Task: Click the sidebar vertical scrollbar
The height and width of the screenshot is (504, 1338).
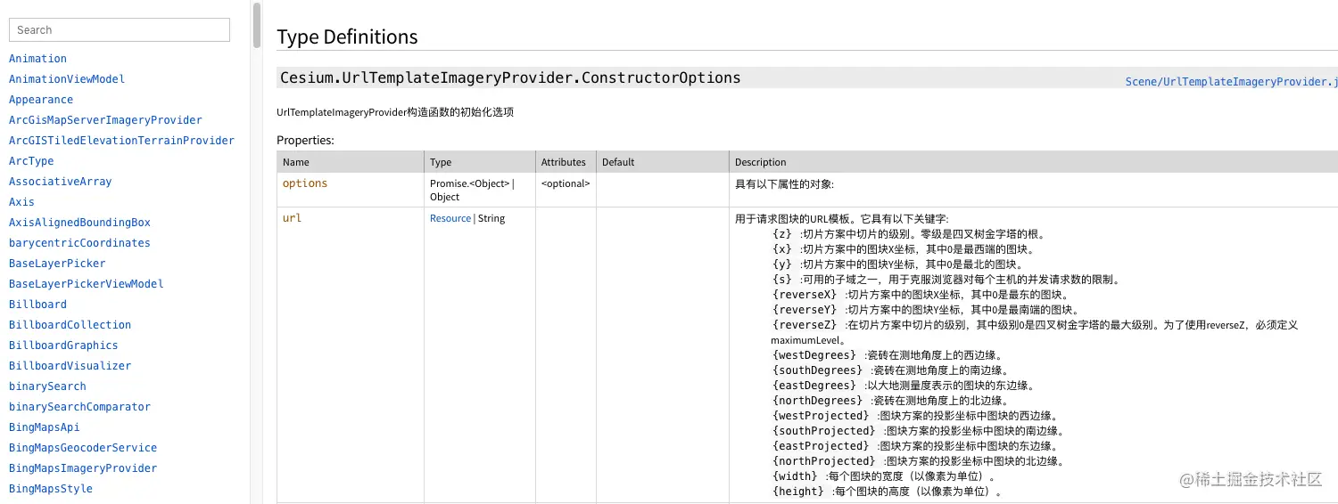Action: click(x=257, y=24)
